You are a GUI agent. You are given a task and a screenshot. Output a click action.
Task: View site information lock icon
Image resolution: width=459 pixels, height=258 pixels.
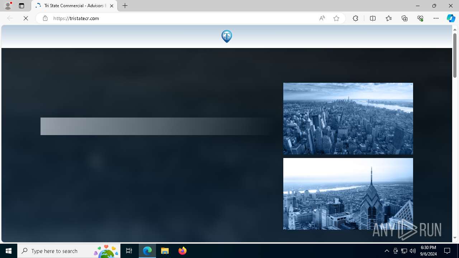pyautogui.click(x=45, y=18)
